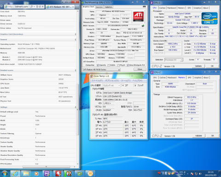This screenshot has height=177, width=221.
Task: Open the Graphics tab in top CPU-Z window
Action: coord(197,8)
